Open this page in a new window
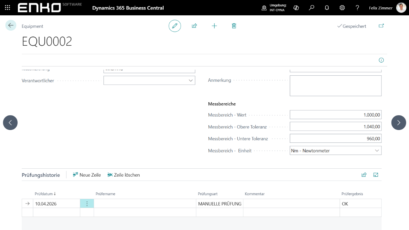This screenshot has height=230, width=409. [381, 26]
